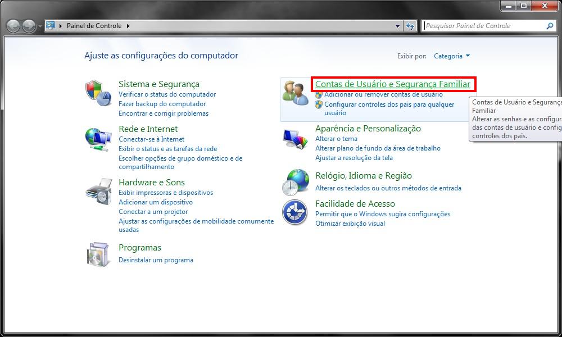
Task: Open Facilidade de Acesso category
Action: point(355,204)
